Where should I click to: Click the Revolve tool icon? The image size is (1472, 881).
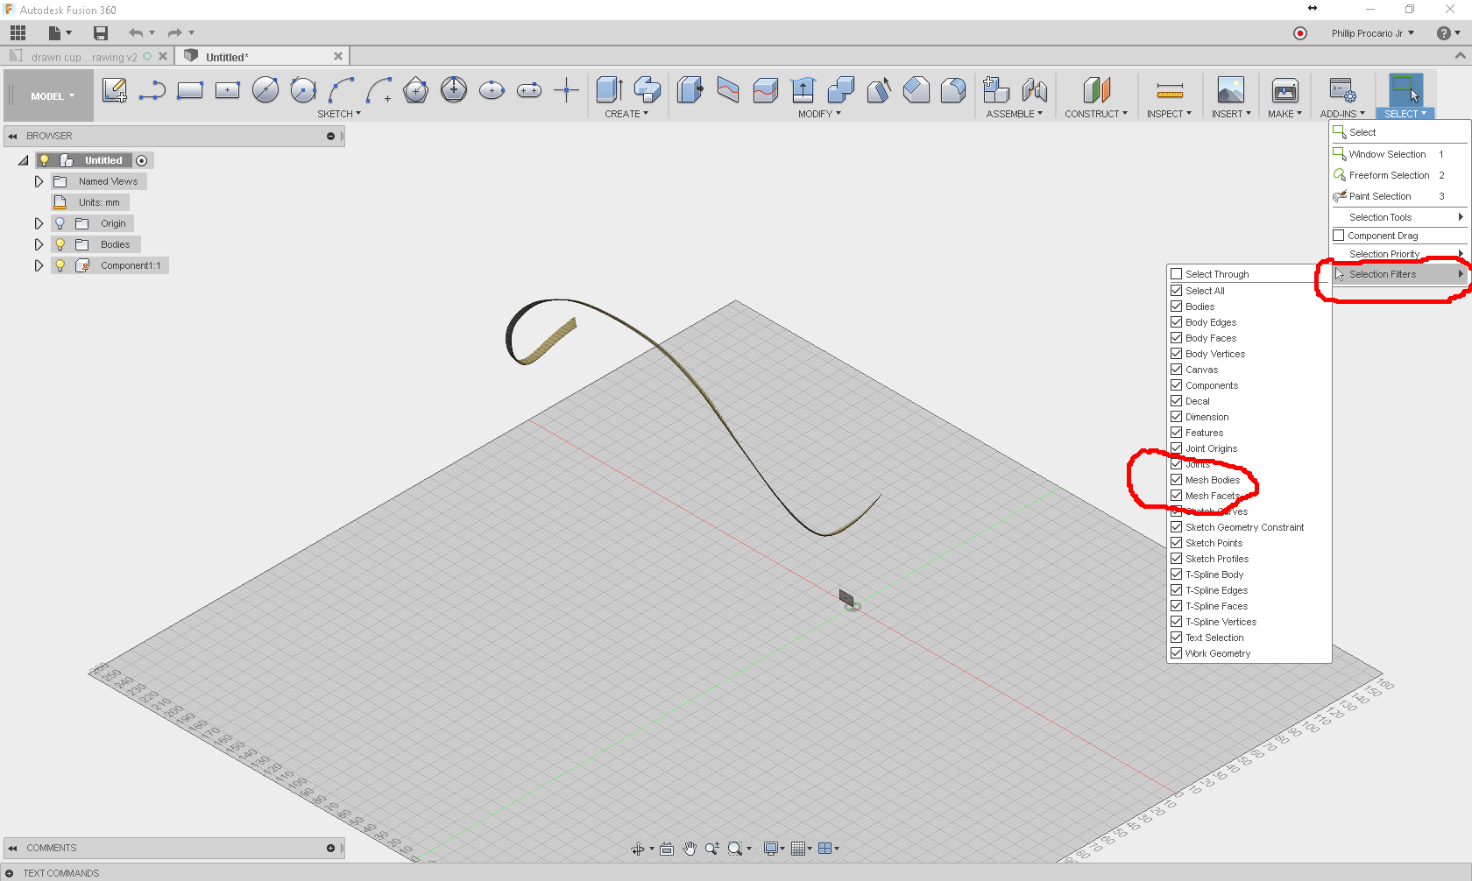tap(648, 89)
